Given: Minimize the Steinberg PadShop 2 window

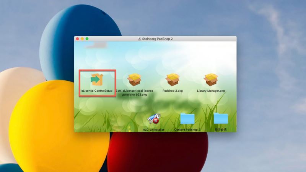Looking at the screenshot, I should click(82, 39).
